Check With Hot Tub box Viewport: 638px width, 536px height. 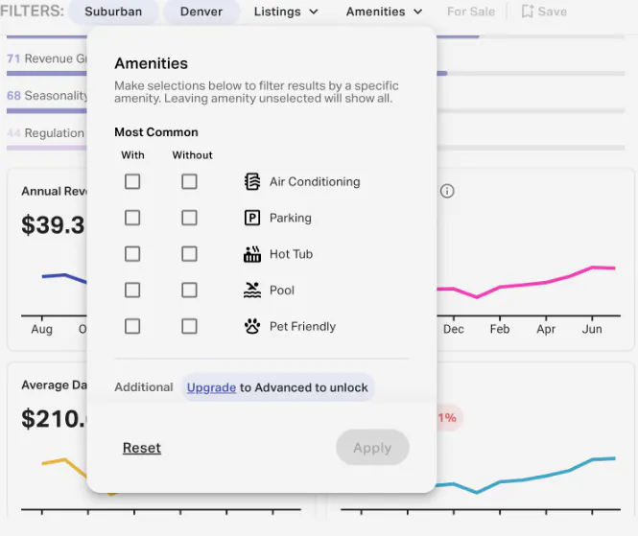[x=132, y=254]
